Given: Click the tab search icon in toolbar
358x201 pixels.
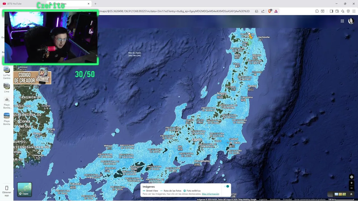Looking at the screenshot, I should pos(322,11).
